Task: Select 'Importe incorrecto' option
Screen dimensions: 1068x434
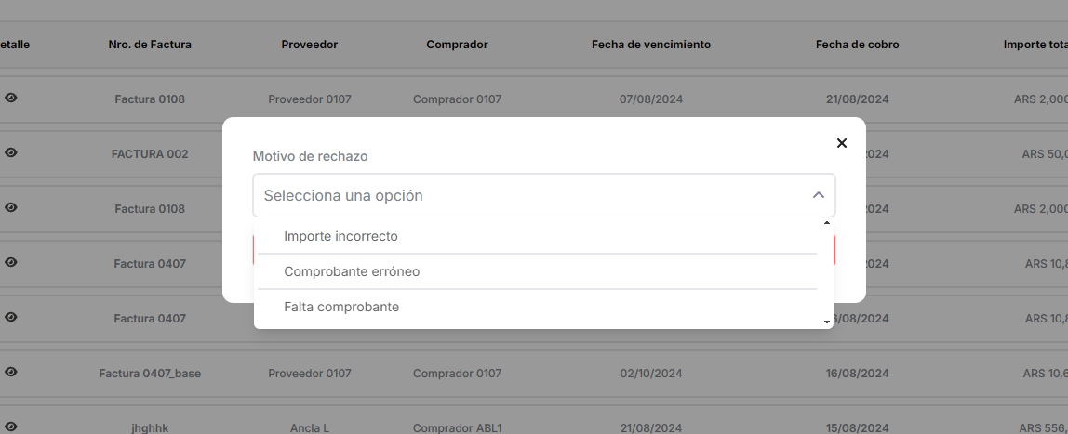Action: point(340,237)
